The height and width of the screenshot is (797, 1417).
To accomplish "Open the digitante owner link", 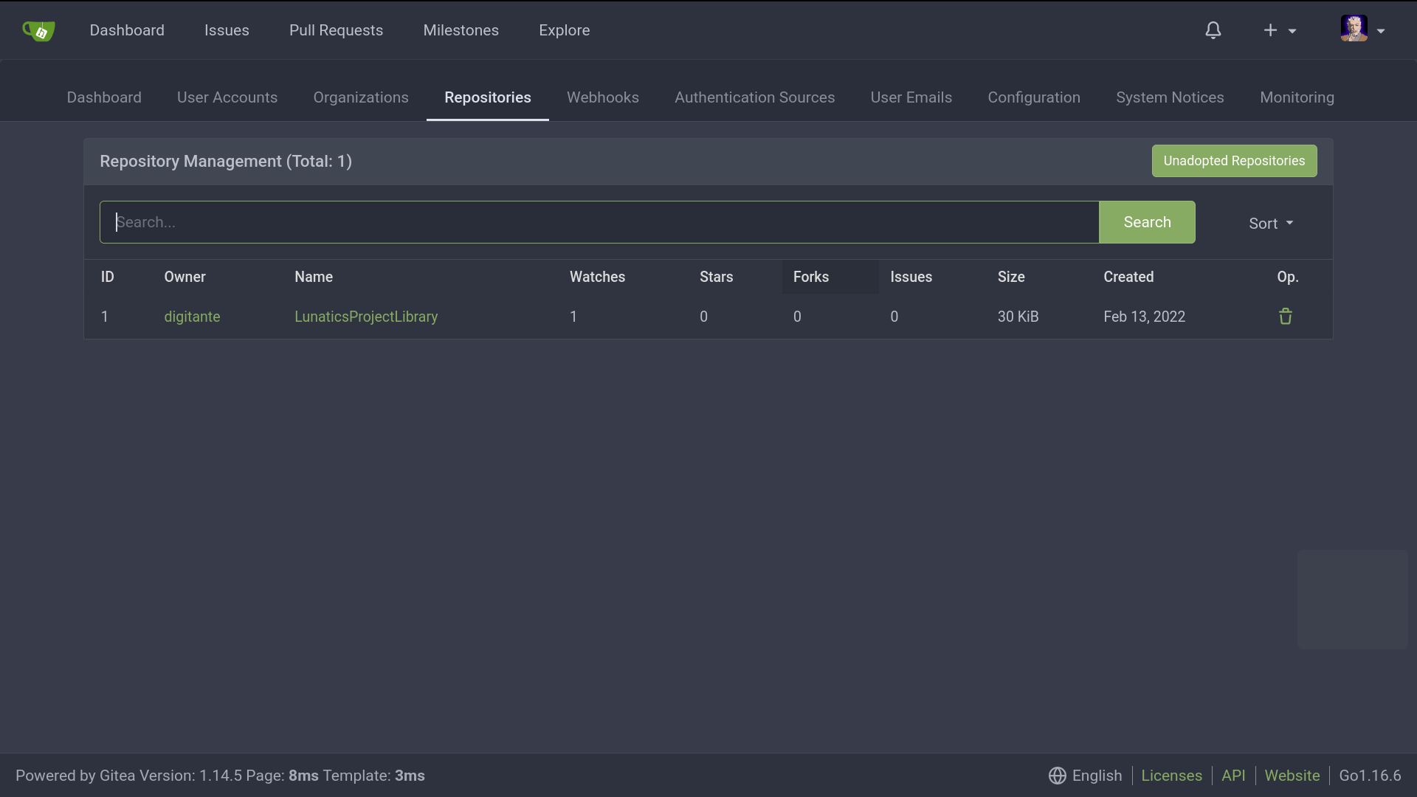I will point(192,317).
